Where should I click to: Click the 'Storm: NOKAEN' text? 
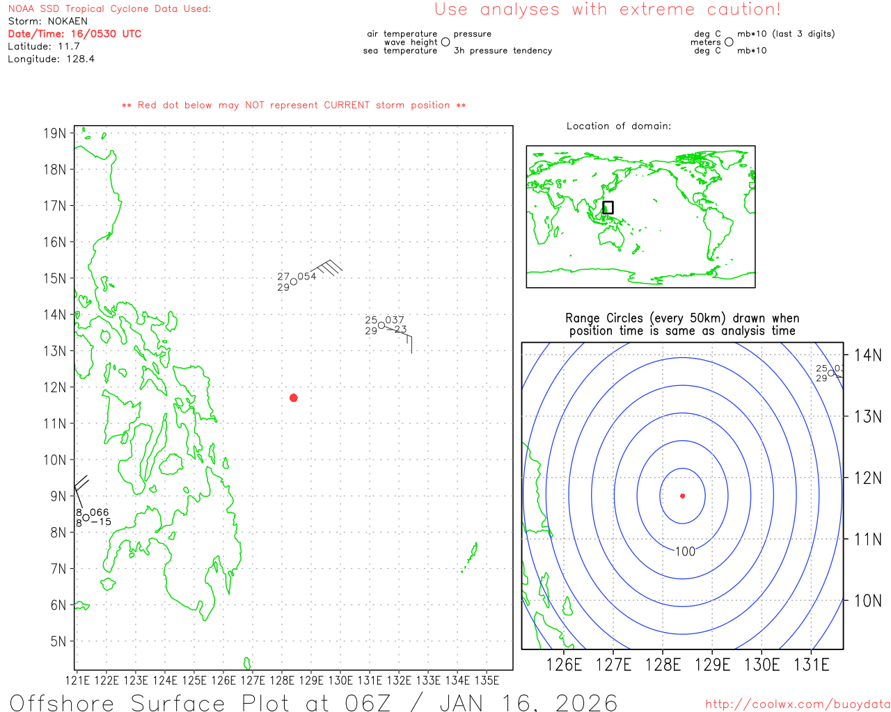(x=48, y=22)
